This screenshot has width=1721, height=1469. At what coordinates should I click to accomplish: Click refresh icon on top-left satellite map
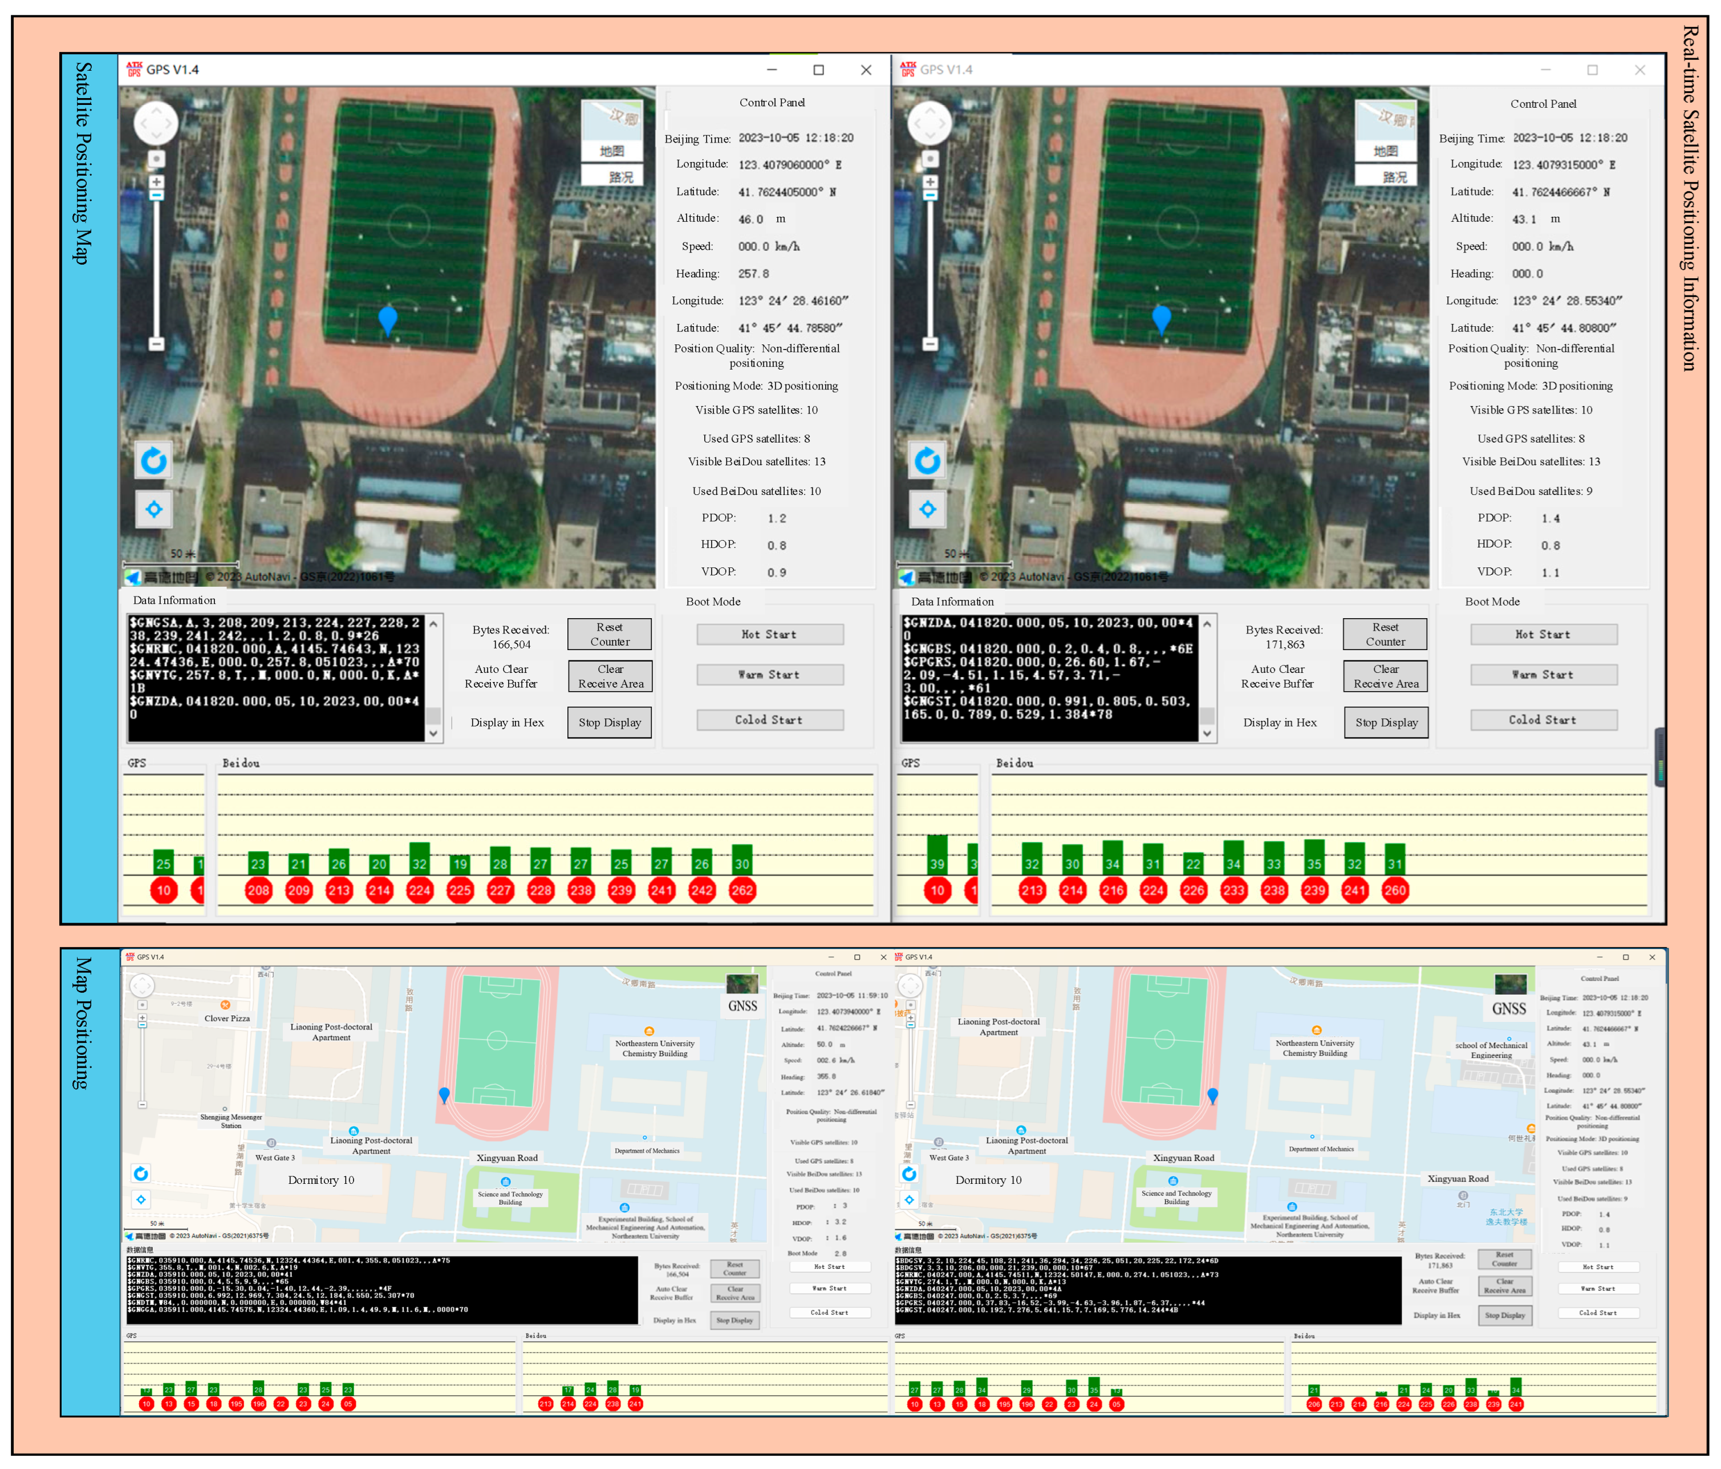[153, 460]
